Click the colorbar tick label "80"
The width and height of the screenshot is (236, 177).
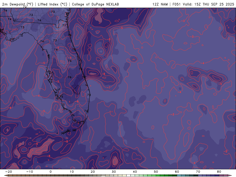[219, 171]
